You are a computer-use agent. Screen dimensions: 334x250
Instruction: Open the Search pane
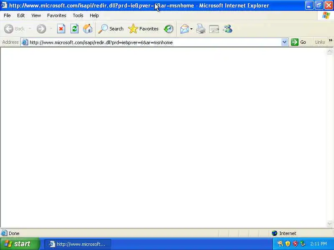click(x=111, y=29)
